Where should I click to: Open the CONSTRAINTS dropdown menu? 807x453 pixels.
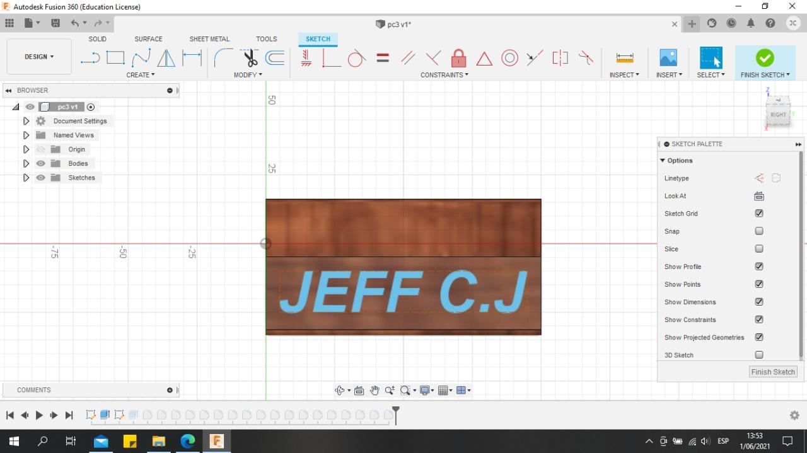click(x=444, y=75)
